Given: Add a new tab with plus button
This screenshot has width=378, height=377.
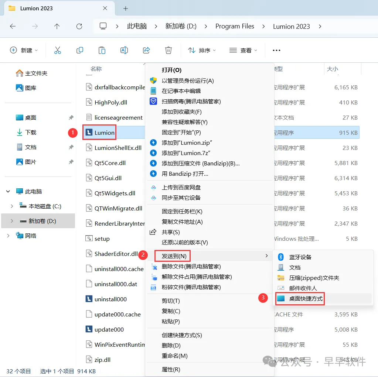Looking at the screenshot, I should click(126, 8).
